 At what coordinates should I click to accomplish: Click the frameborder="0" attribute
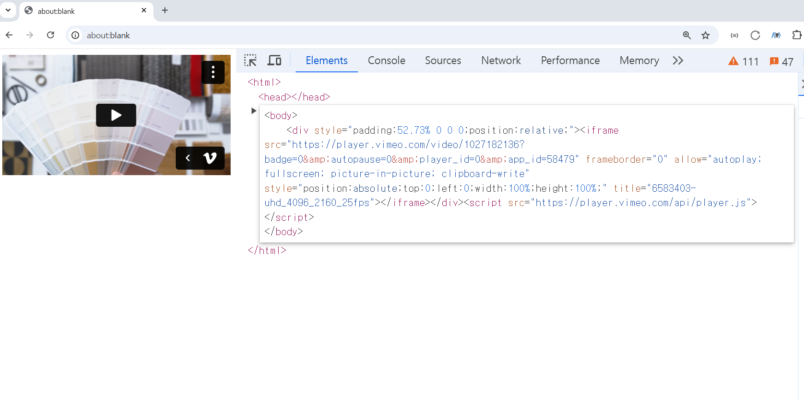(x=626, y=159)
